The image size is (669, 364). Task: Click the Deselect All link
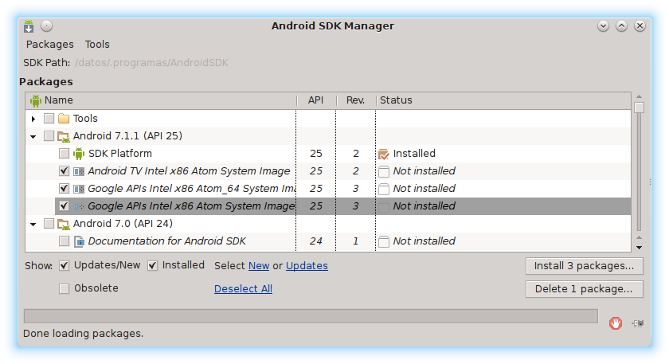pos(243,289)
